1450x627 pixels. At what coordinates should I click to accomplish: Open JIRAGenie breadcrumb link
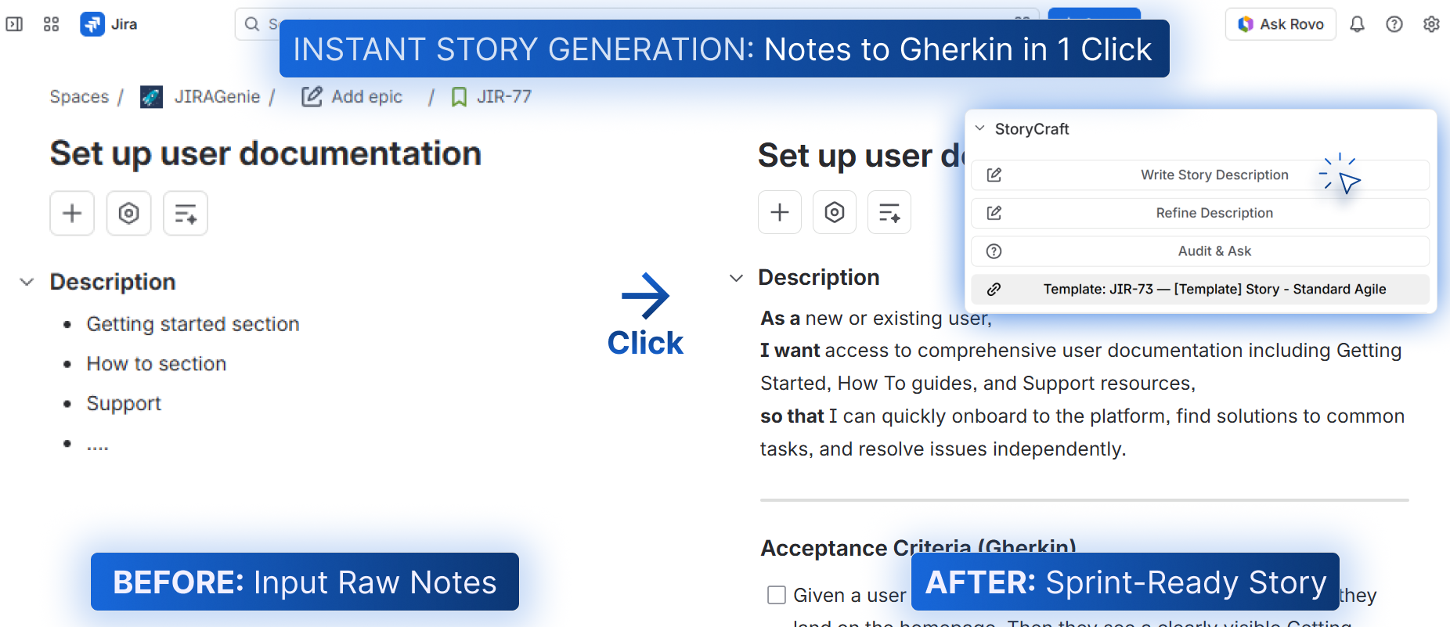click(x=217, y=96)
